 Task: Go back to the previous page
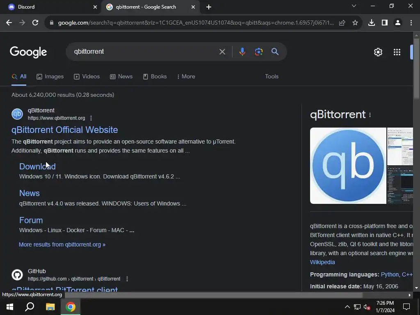[x=9, y=23]
